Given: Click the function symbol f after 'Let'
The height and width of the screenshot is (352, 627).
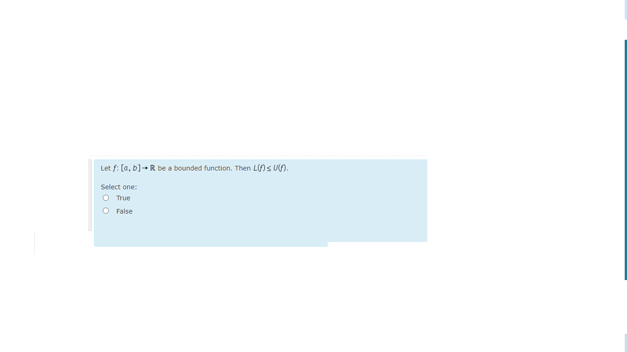Looking at the screenshot, I should (115, 168).
